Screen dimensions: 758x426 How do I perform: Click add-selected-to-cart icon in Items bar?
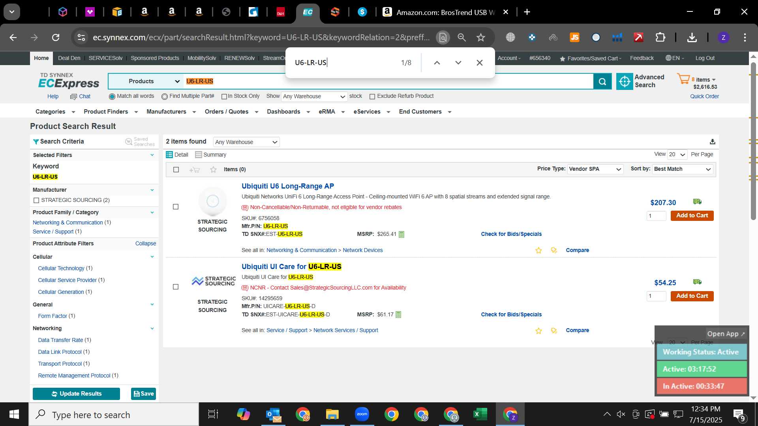(194, 170)
